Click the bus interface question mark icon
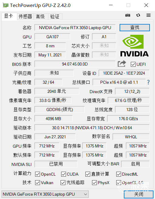Viewport: 155px width, 199px height. (x=148, y=82)
